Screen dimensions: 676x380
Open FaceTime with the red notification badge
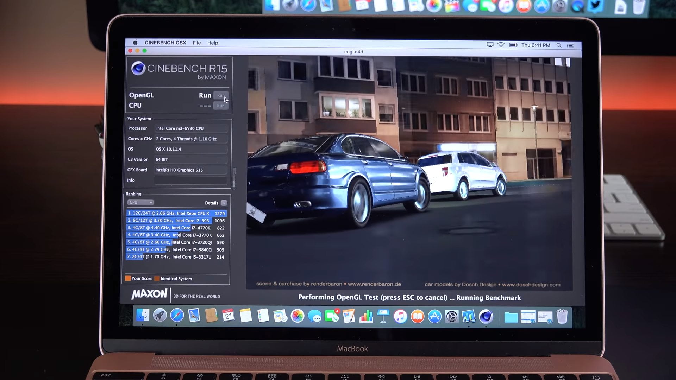coord(331,316)
